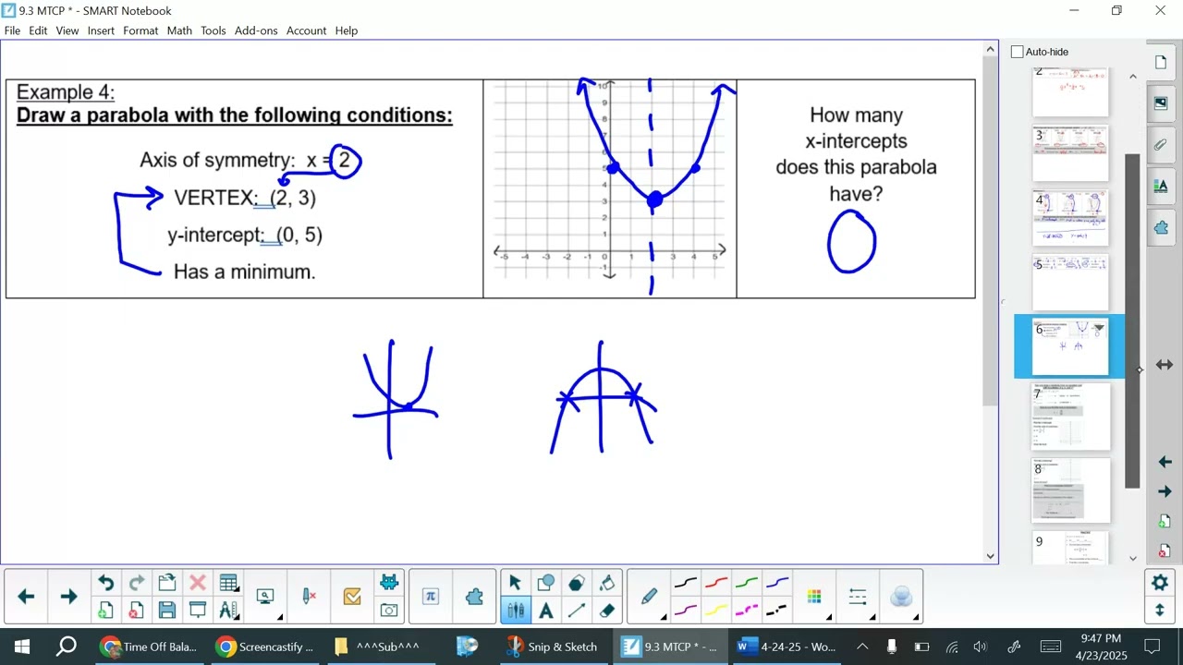Choose the yellow pen line style
1183x665 pixels.
[716, 611]
